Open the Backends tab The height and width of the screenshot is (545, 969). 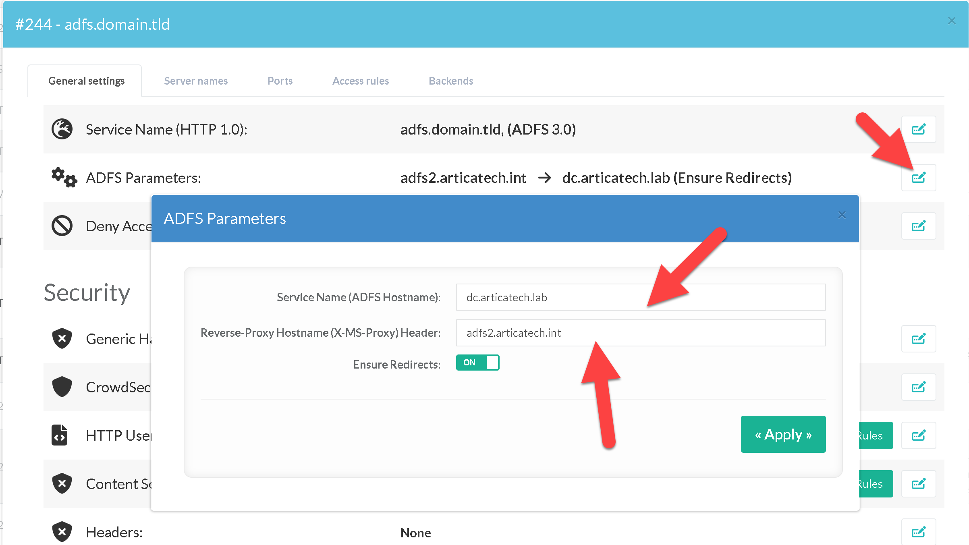(451, 81)
